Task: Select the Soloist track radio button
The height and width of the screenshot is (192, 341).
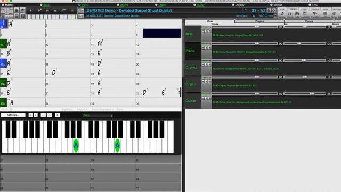Action: (x=271, y=5)
